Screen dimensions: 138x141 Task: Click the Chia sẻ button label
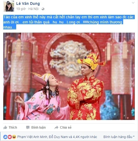point(66,128)
